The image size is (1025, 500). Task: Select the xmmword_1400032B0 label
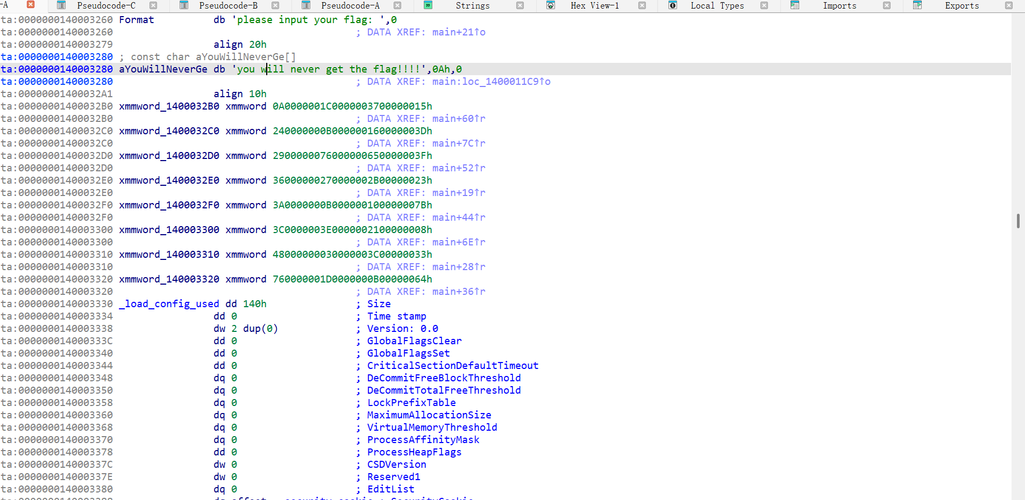(x=169, y=106)
